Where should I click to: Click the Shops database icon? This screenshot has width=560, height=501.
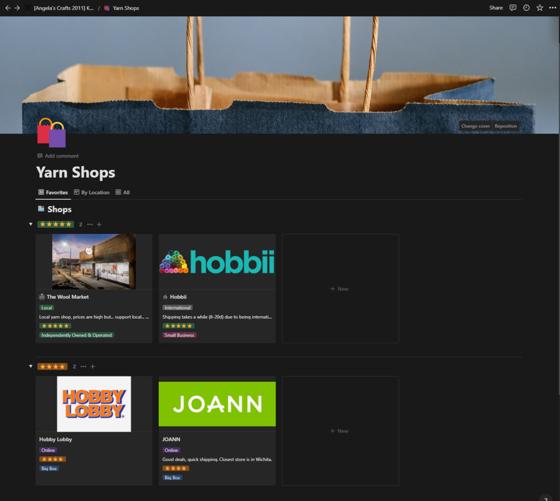click(41, 209)
